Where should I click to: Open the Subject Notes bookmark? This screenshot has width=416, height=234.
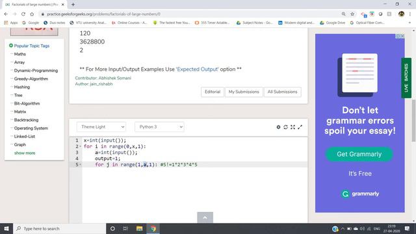click(x=254, y=23)
